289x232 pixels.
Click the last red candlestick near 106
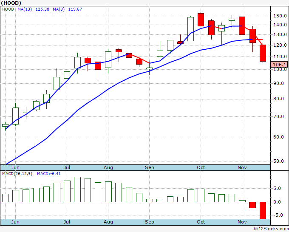[x=263, y=53]
